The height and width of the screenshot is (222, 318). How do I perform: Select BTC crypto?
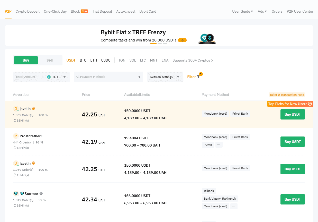tap(83, 60)
